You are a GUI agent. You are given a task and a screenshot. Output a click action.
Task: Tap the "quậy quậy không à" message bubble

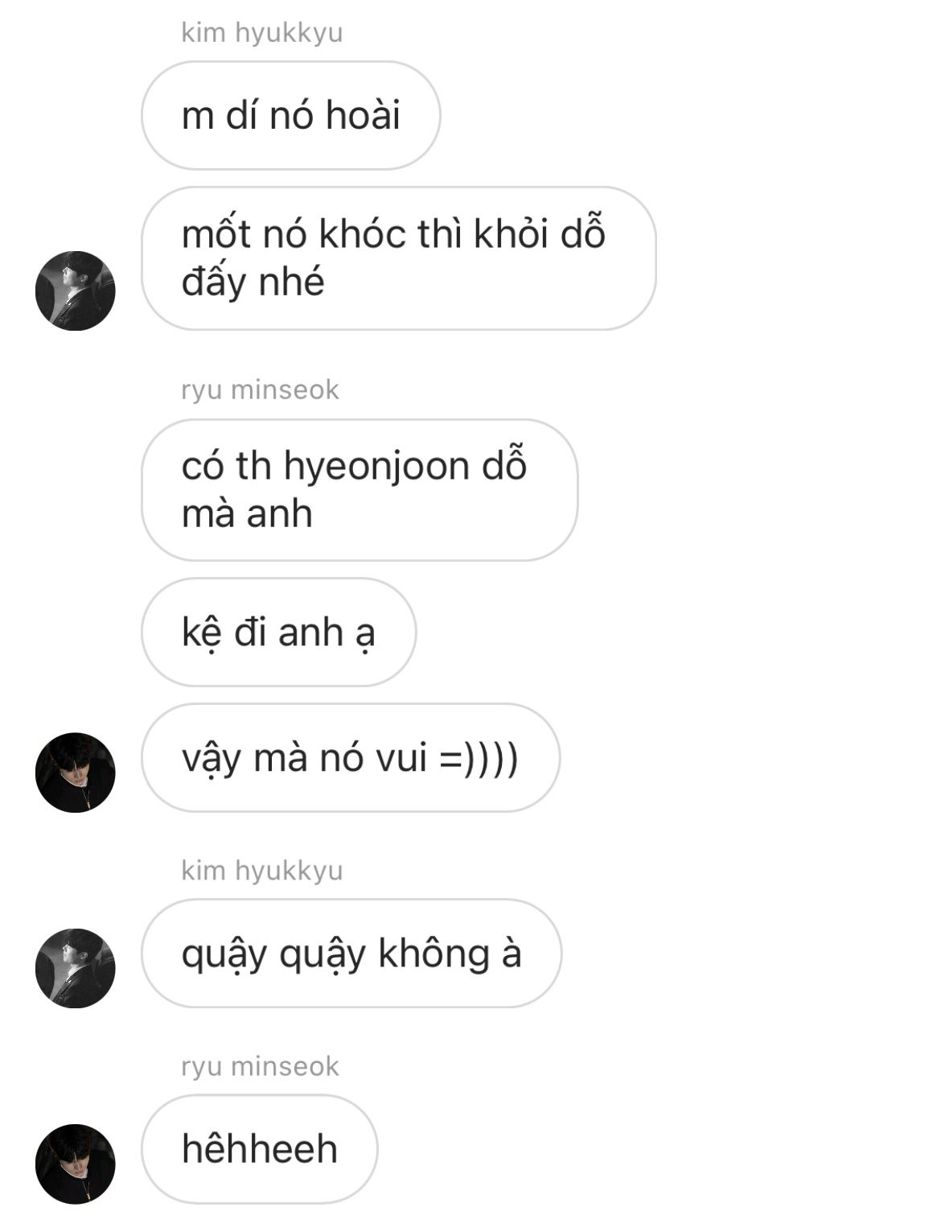(351, 954)
